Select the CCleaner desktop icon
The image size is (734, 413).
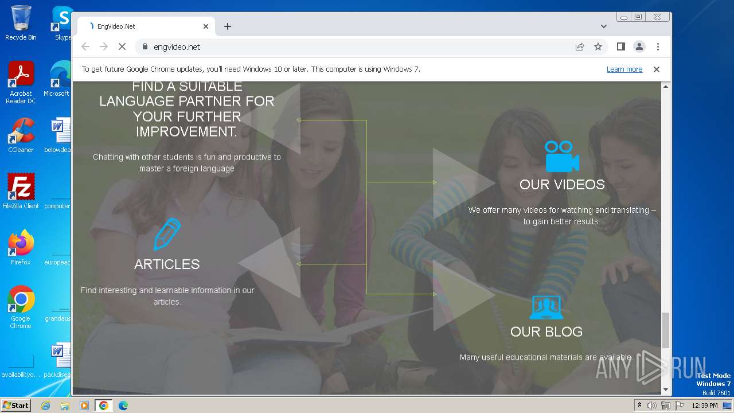pos(21,135)
